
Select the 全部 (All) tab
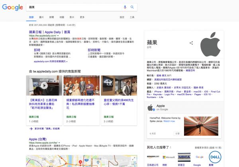31,17
